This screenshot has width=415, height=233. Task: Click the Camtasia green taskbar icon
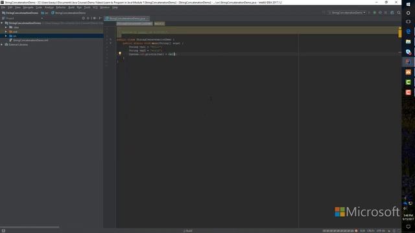408,82
